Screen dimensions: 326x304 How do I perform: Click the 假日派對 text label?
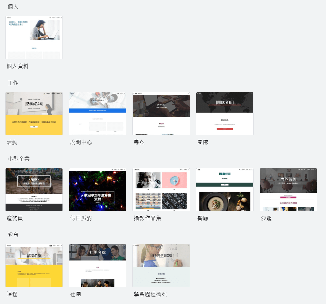click(81, 218)
